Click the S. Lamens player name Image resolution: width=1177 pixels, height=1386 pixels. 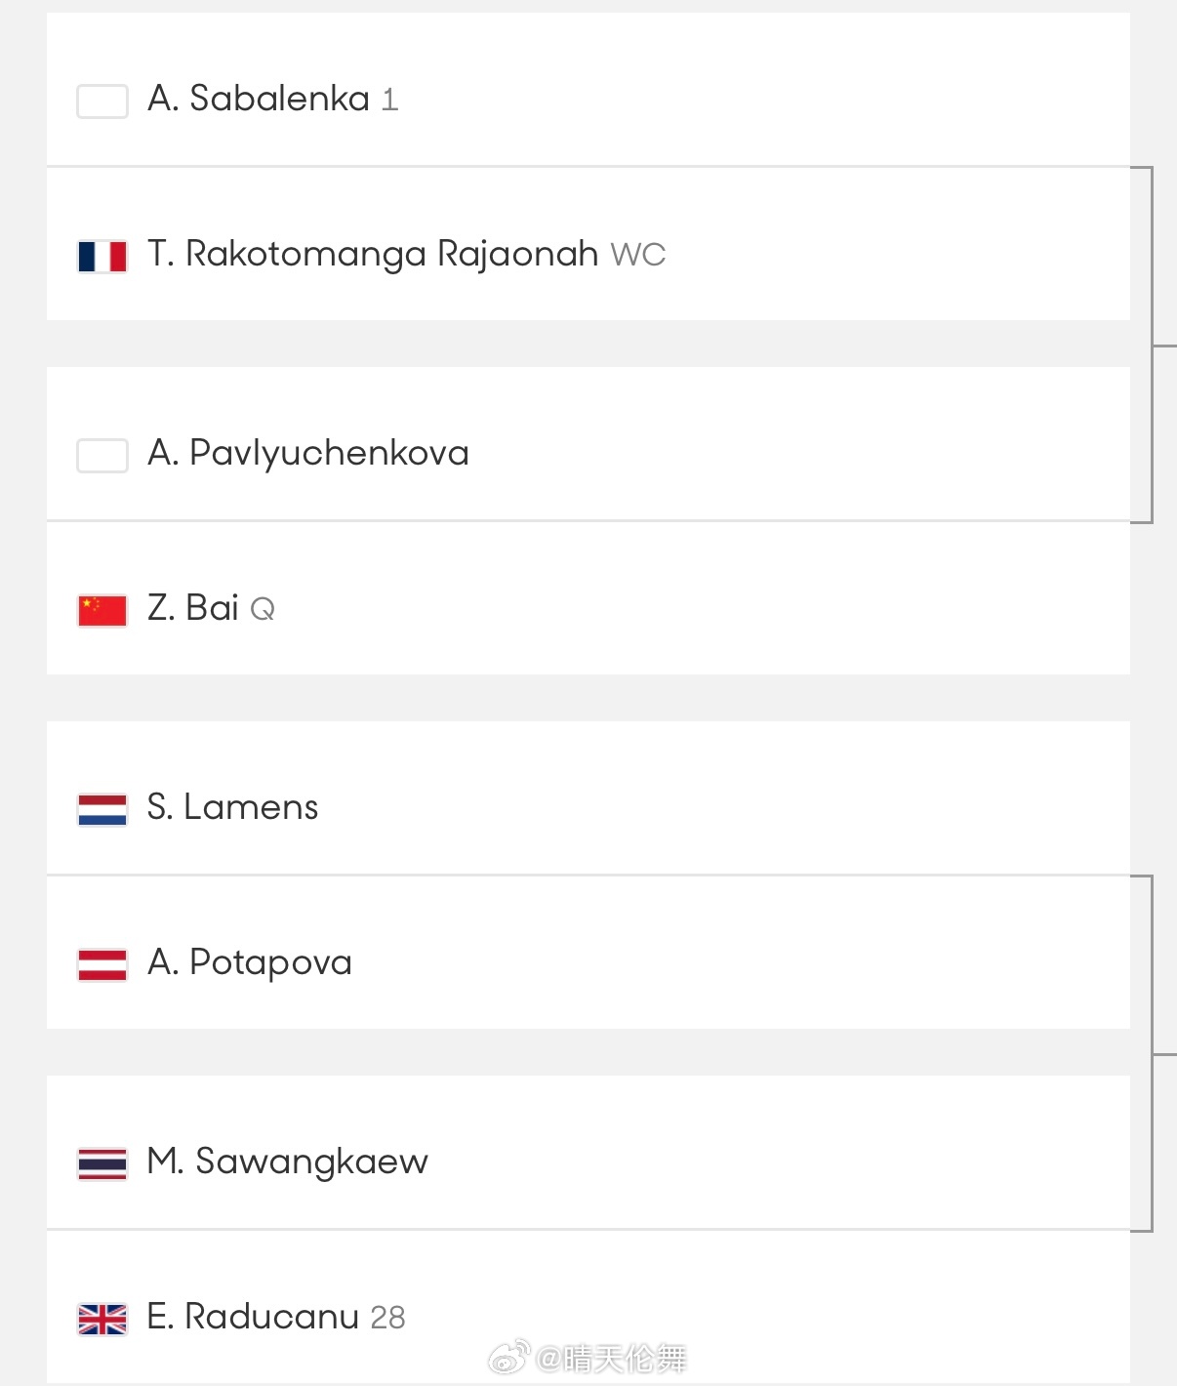pyautogui.click(x=232, y=807)
